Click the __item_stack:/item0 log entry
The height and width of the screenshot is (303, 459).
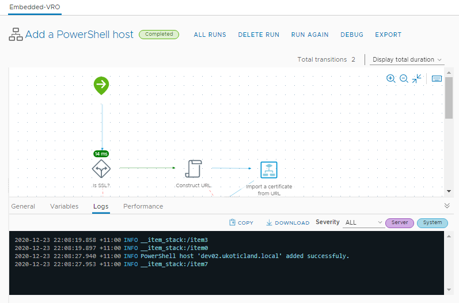[111, 248]
